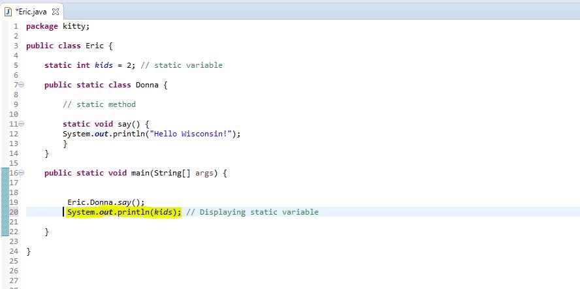The image size is (580, 289).
Task: Click the '// static variable' comment
Action: [x=182, y=65]
